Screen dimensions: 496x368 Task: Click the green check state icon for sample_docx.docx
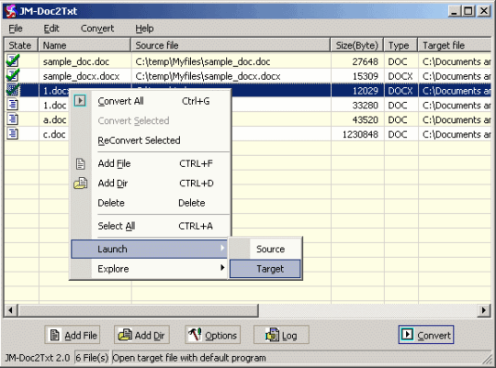(x=13, y=75)
